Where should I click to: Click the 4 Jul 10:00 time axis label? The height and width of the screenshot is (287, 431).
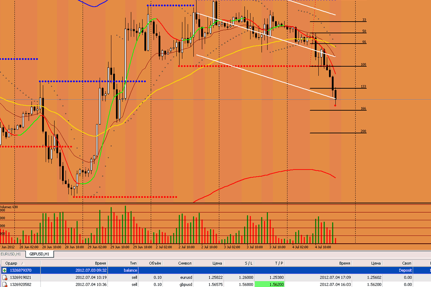(x=323, y=247)
